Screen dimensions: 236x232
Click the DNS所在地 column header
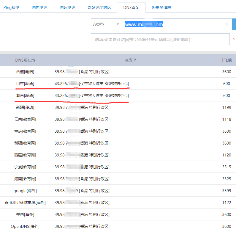(x=25, y=60)
